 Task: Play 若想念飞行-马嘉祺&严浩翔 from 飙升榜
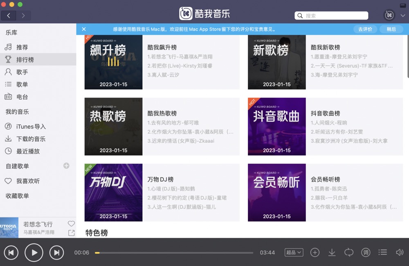180,57
